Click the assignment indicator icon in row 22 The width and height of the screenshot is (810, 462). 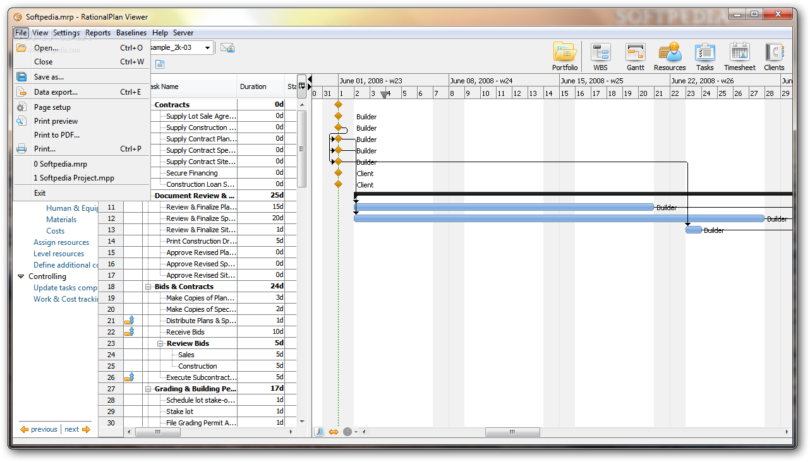[130, 332]
